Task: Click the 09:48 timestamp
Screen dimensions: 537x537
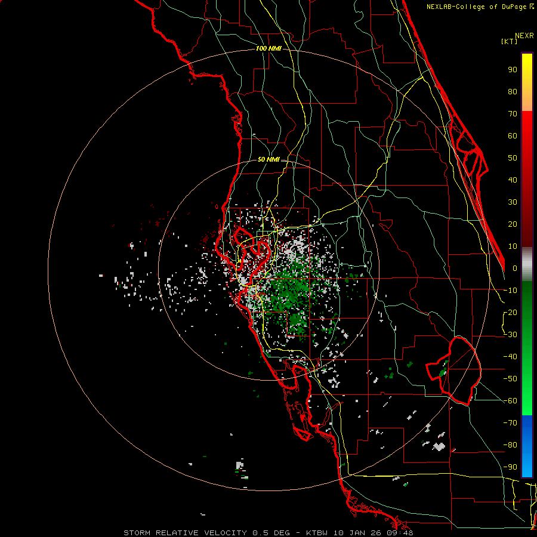Action: 399,533
